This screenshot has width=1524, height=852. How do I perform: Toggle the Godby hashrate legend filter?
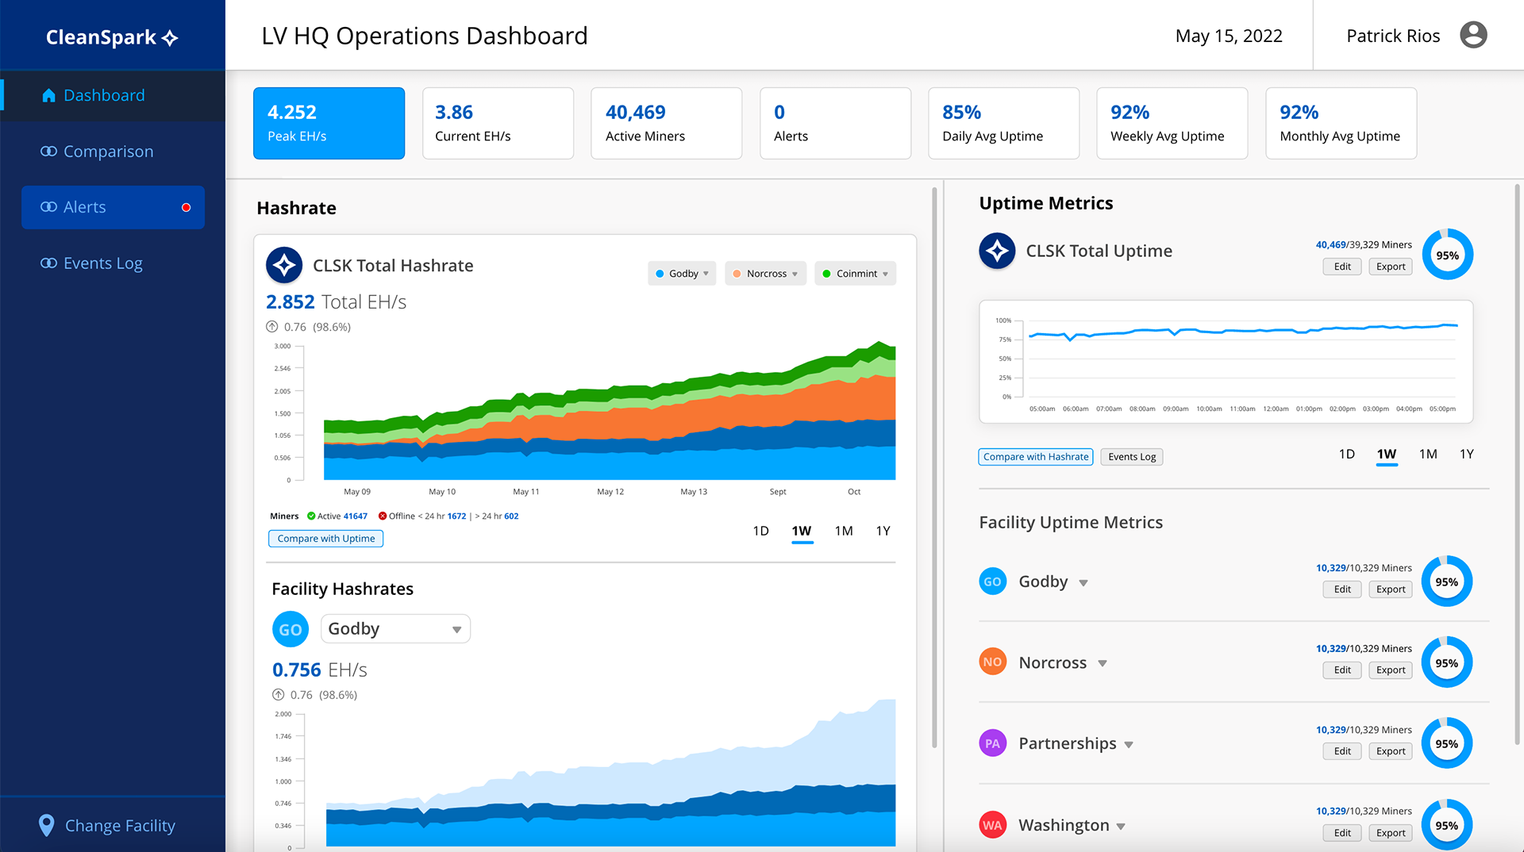coord(682,273)
